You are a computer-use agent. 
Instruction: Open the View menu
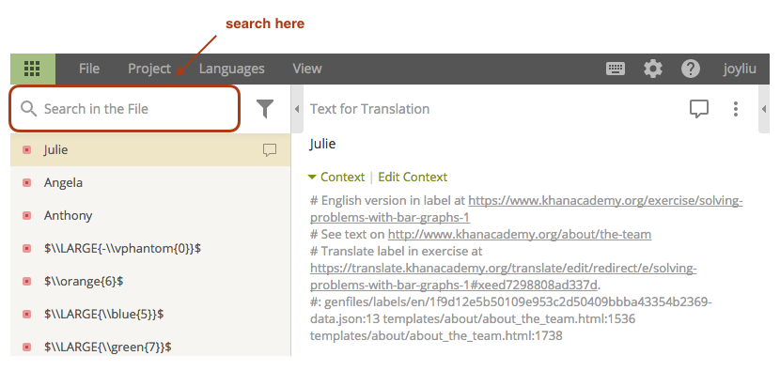pyautogui.click(x=307, y=69)
